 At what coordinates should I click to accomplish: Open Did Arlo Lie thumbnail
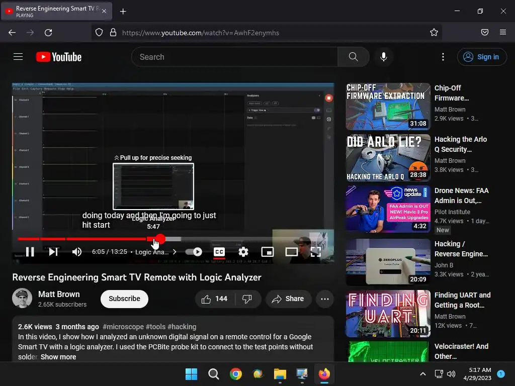(x=388, y=157)
